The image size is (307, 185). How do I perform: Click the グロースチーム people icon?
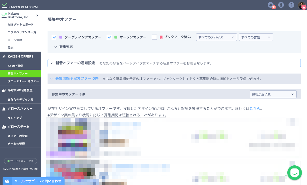pyautogui.click(x=4, y=127)
